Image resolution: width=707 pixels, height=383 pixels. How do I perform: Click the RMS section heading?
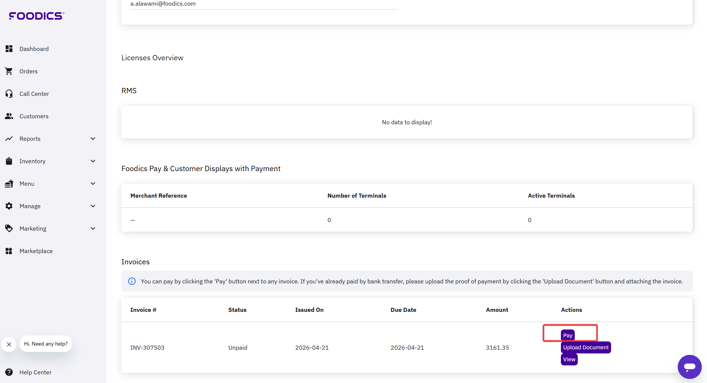(129, 91)
